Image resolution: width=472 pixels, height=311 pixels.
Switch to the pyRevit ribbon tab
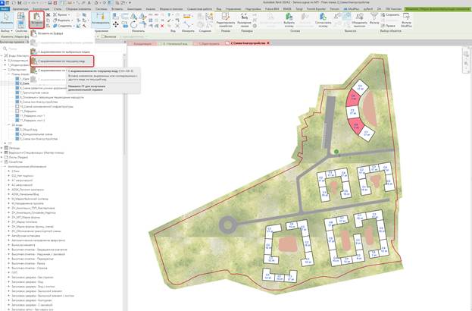[x=368, y=9]
